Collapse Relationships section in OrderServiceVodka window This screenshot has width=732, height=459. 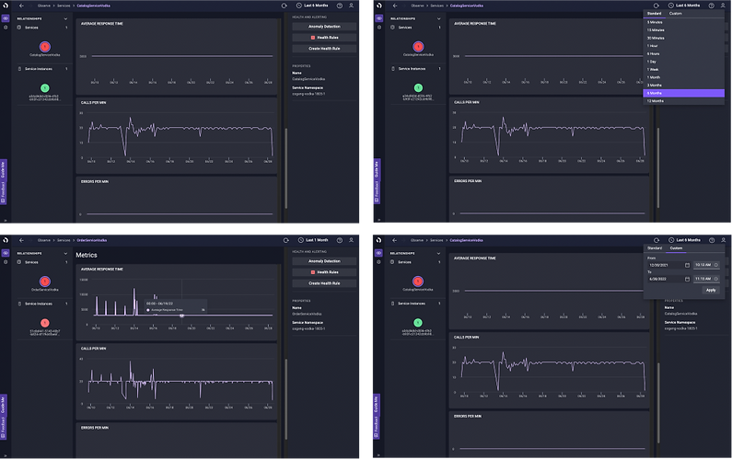(65, 253)
